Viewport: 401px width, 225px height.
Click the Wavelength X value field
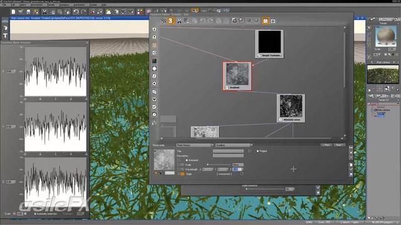point(207,169)
